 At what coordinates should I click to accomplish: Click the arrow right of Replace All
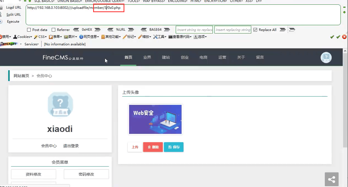(x=282, y=30)
